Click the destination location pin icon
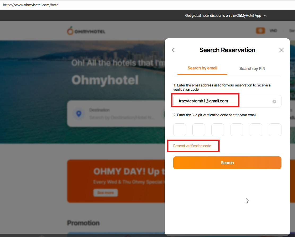Screen dimensions: 295x237 pos(79,114)
